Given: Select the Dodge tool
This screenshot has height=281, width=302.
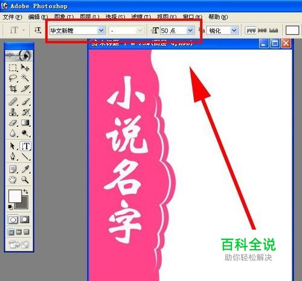Looking at the screenshot, I should click(x=25, y=133).
